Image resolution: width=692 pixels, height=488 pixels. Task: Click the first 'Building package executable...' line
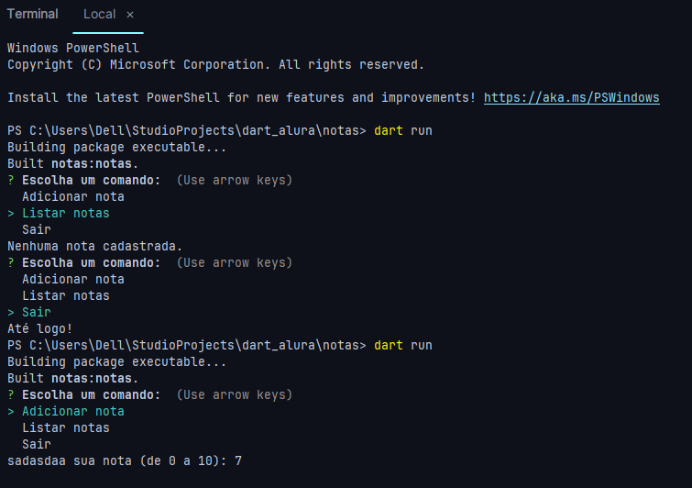116,147
